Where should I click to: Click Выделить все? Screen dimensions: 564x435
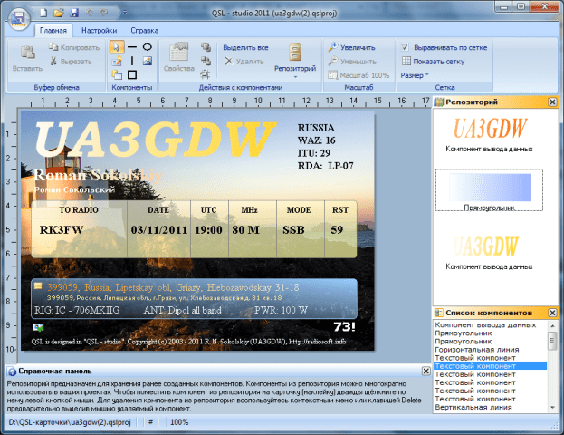coord(245,47)
